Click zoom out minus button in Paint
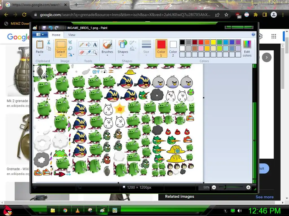Screen dimensions: 289x216 click(214, 187)
